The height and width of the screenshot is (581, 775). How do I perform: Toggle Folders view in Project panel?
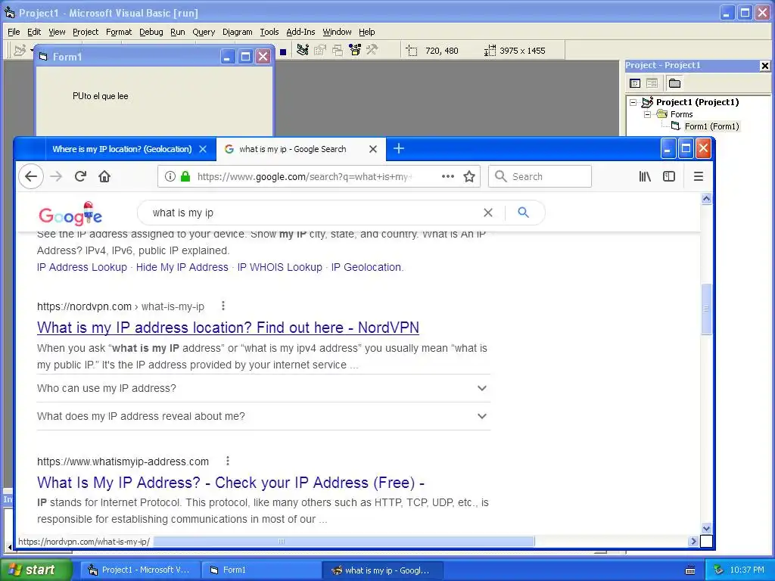tap(674, 83)
